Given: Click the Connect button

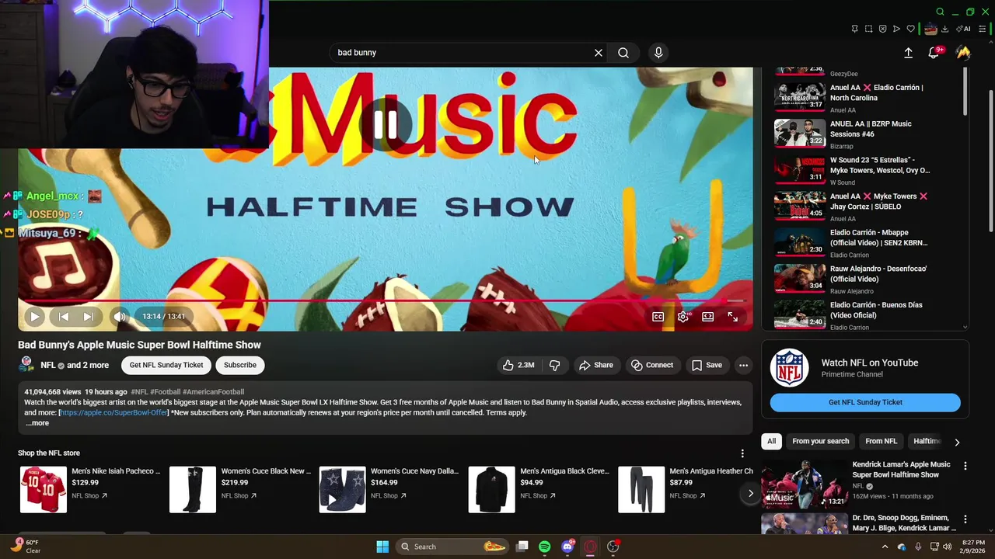Looking at the screenshot, I should tap(652, 365).
